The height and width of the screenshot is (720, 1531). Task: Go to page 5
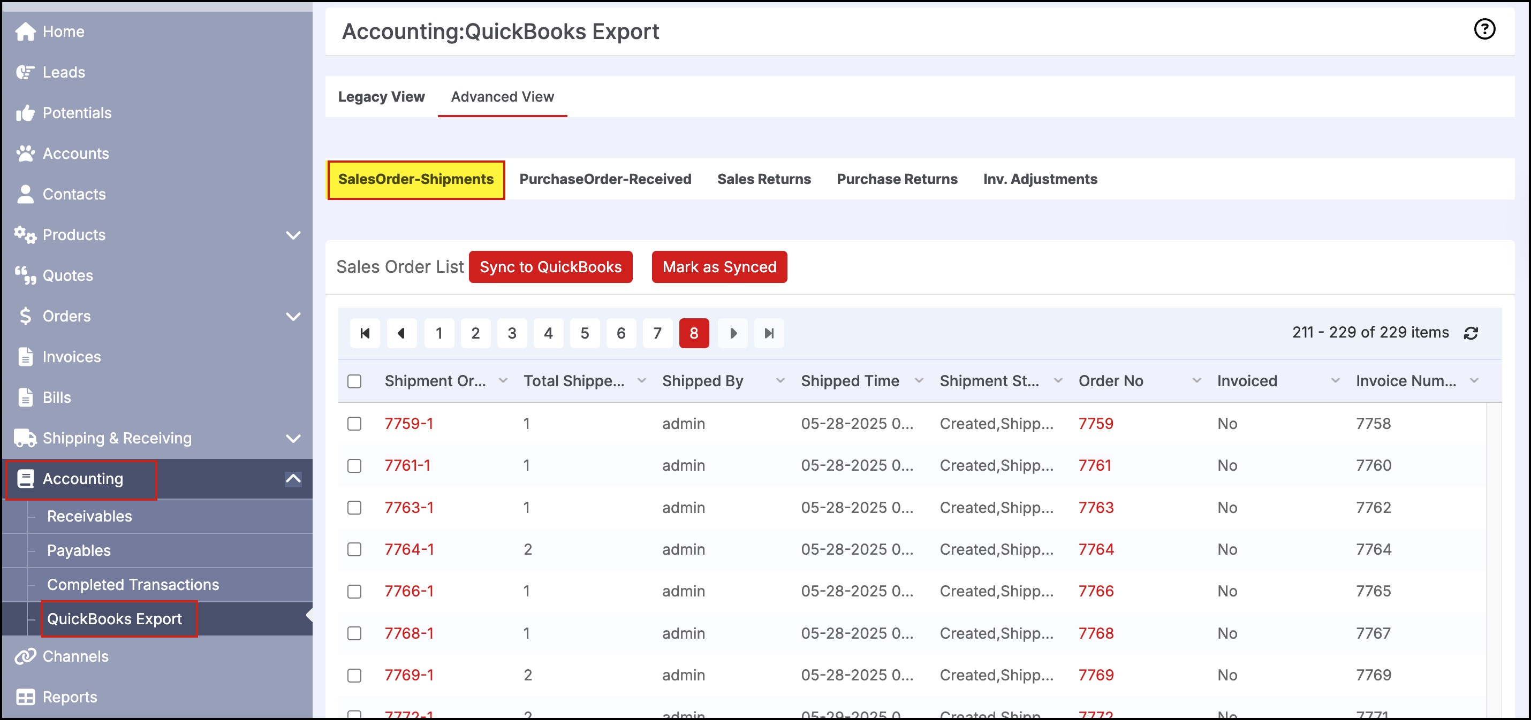click(x=585, y=333)
